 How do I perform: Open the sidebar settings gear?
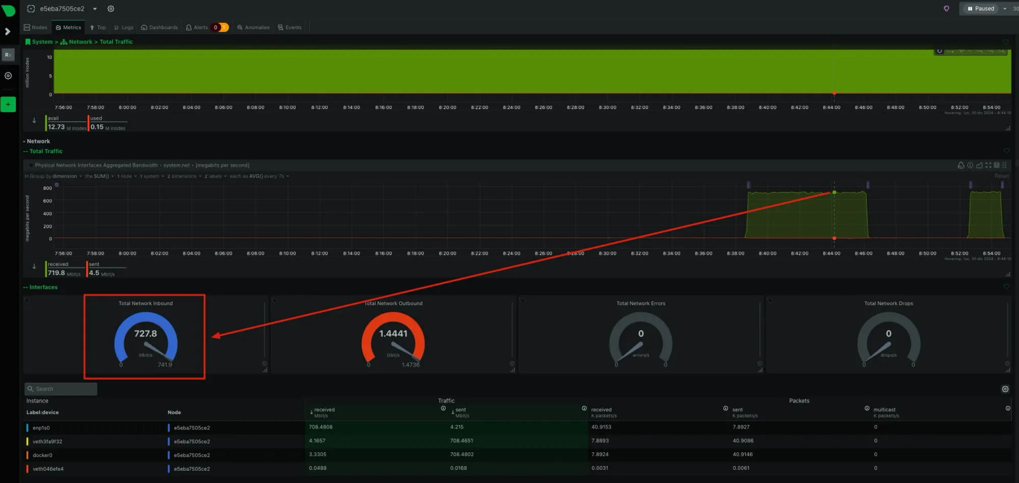click(x=8, y=75)
